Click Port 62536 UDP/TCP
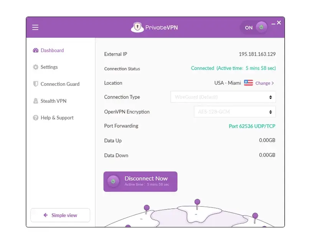Screen dimensions: 310x237 [252, 126]
